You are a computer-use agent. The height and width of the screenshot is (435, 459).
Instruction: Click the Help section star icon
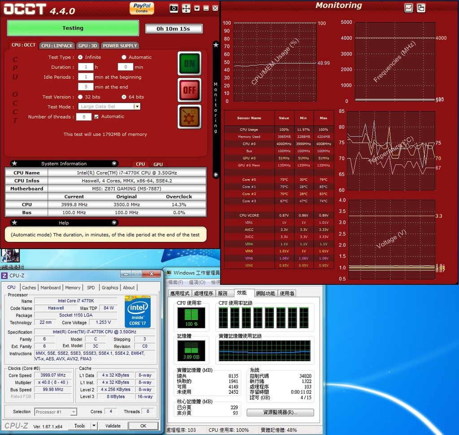(x=14, y=223)
